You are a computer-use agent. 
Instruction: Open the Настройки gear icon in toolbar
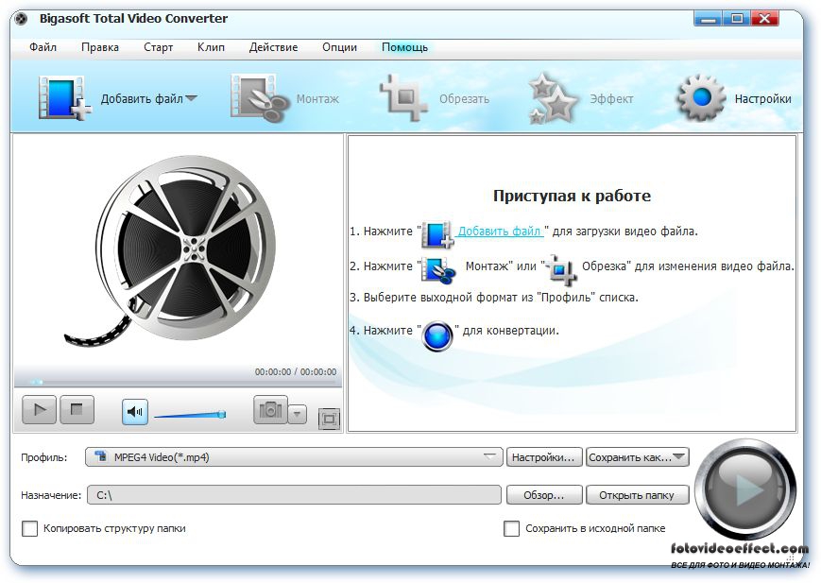click(x=701, y=97)
